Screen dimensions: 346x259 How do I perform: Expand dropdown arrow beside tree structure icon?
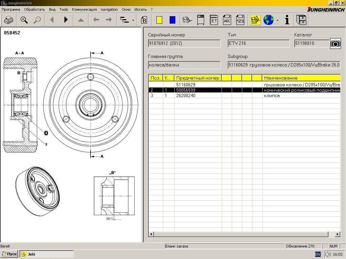(x=133, y=20)
